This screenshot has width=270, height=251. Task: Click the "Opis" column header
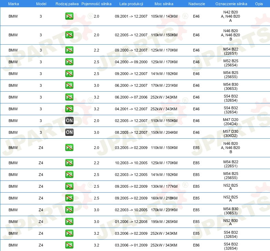click(259, 3)
